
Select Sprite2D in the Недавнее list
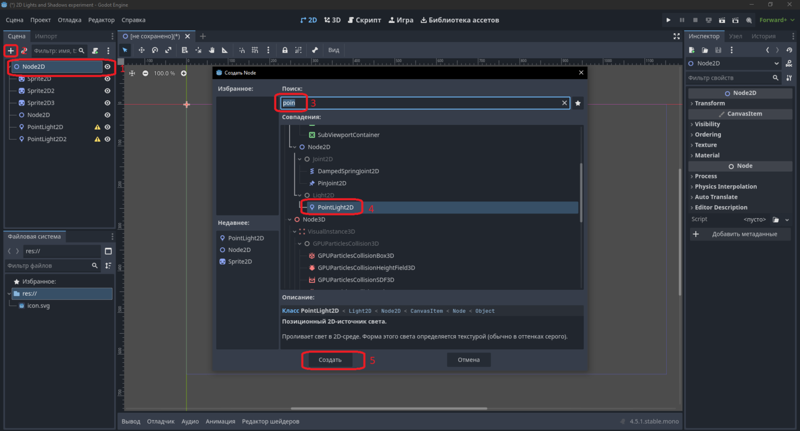click(x=240, y=261)
